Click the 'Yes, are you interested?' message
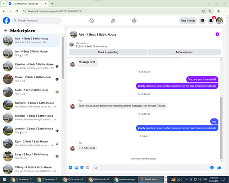 click(202, 79)
